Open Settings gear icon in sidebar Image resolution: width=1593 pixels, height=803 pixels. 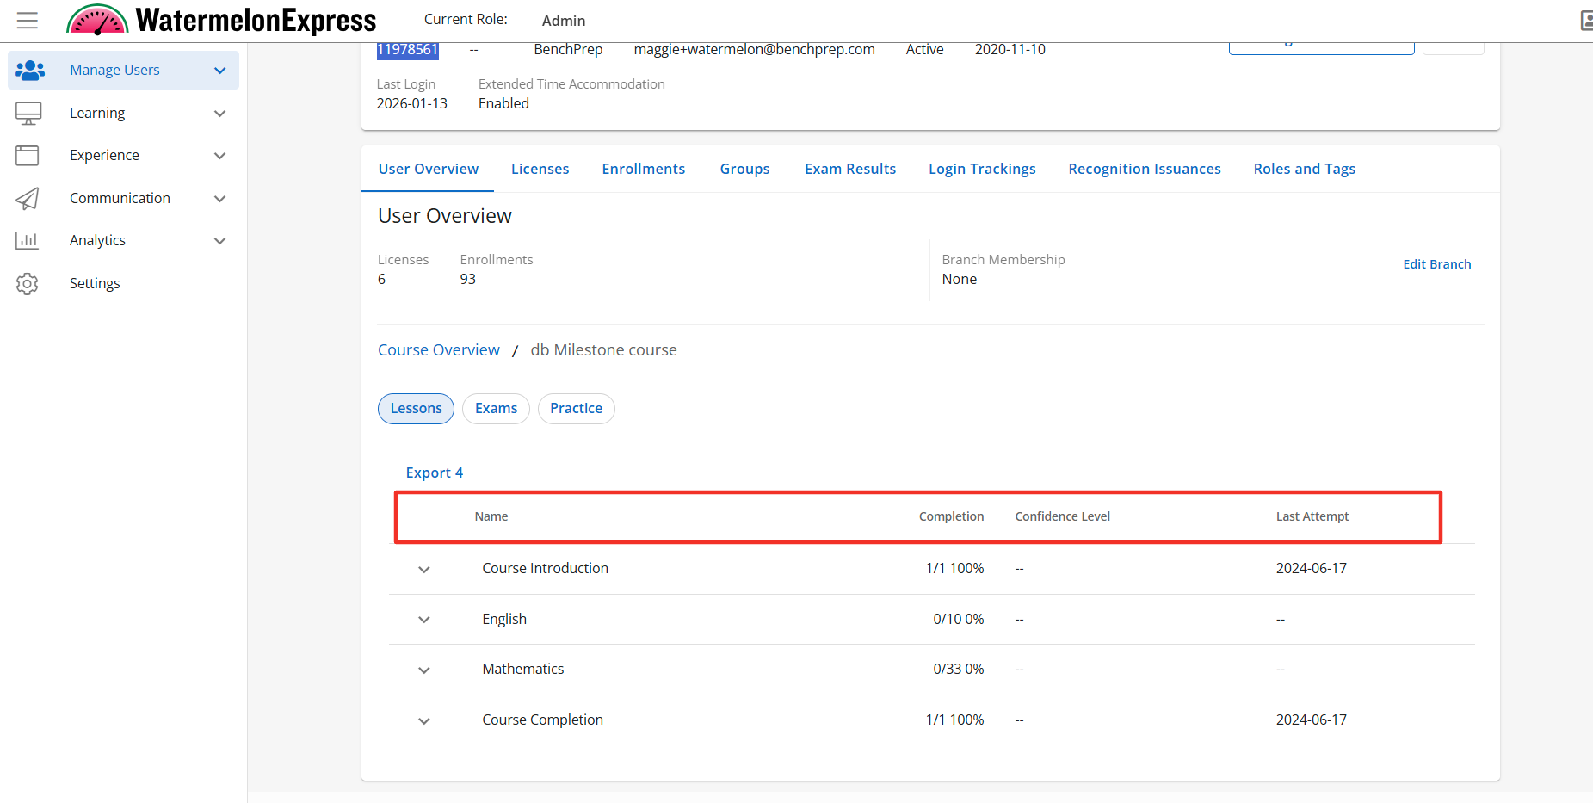click(28, 284)
